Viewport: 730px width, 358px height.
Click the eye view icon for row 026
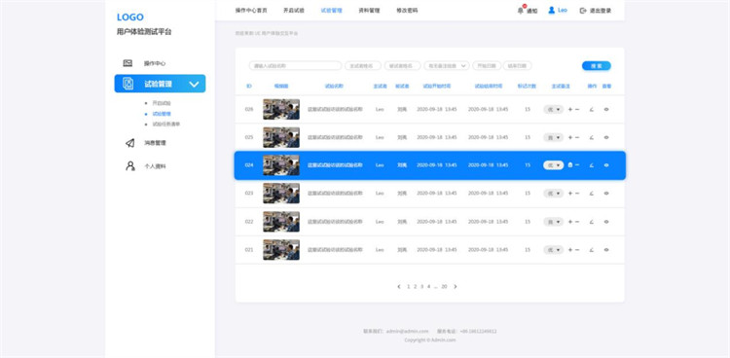[x=606, y=109]
